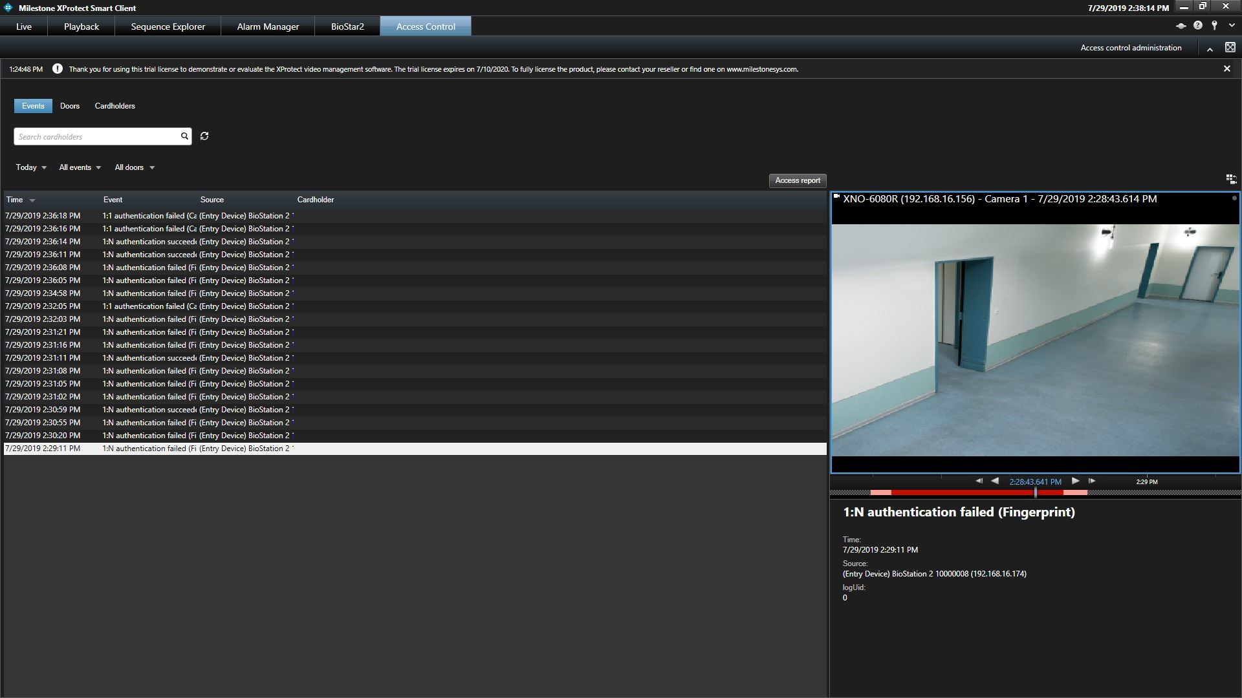Image resolution: width=1242 pixels, height=698 pixels.
Task: Open the Today time filter dropdown
Action: point(31,167)
